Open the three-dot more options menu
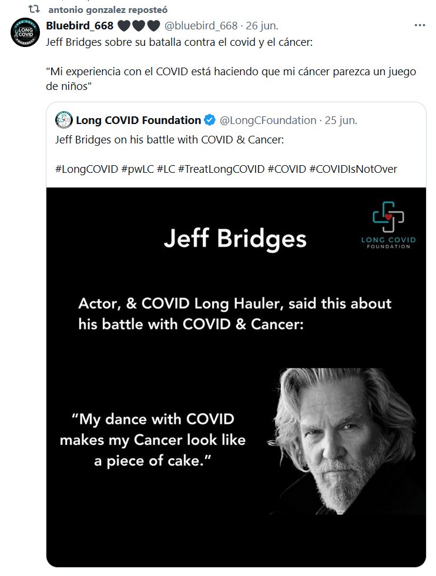This screenshot has height=576, width=436. point(420,26)
